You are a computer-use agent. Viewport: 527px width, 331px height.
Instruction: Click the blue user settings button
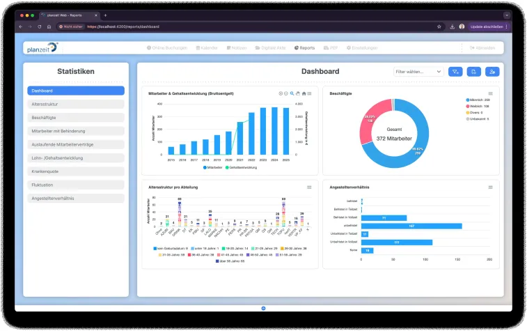492,71
